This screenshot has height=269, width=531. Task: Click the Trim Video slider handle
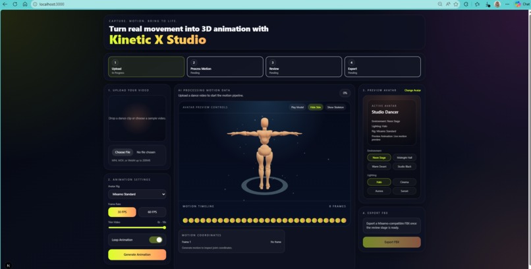pyautogui.click(x=165, y=227)
